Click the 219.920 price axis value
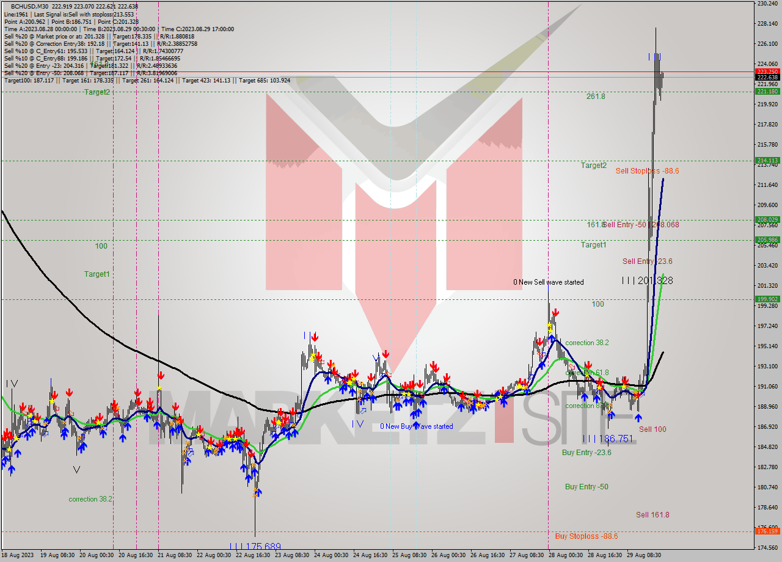Viewport: 782px width, 562px height. [767, 104]
